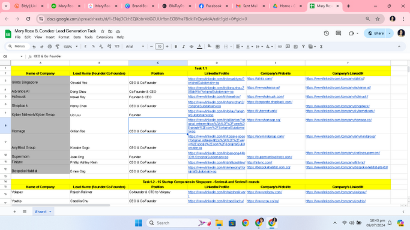Open the Data menu
This screenshot has width=410, height=230.
tap(77, 37)
